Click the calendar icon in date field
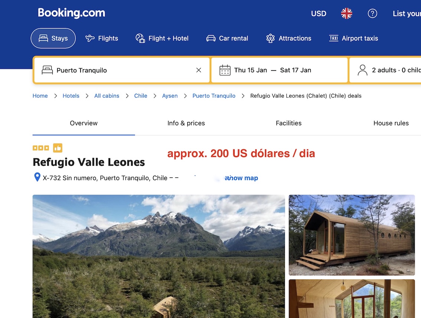 coord(225,70)
